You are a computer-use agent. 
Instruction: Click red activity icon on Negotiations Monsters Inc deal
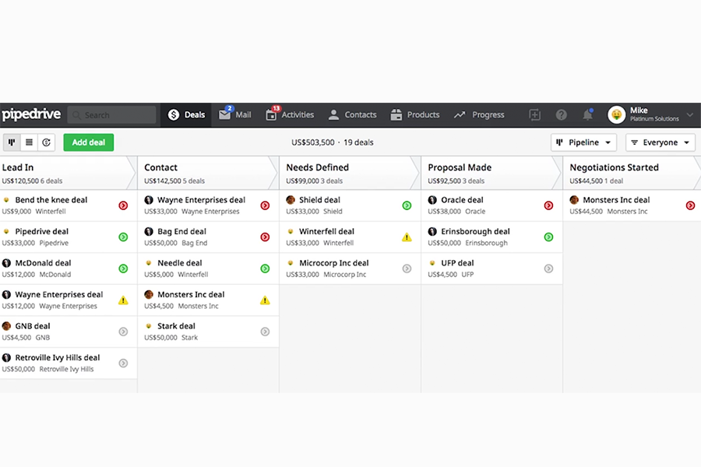(x=690, y=205)
